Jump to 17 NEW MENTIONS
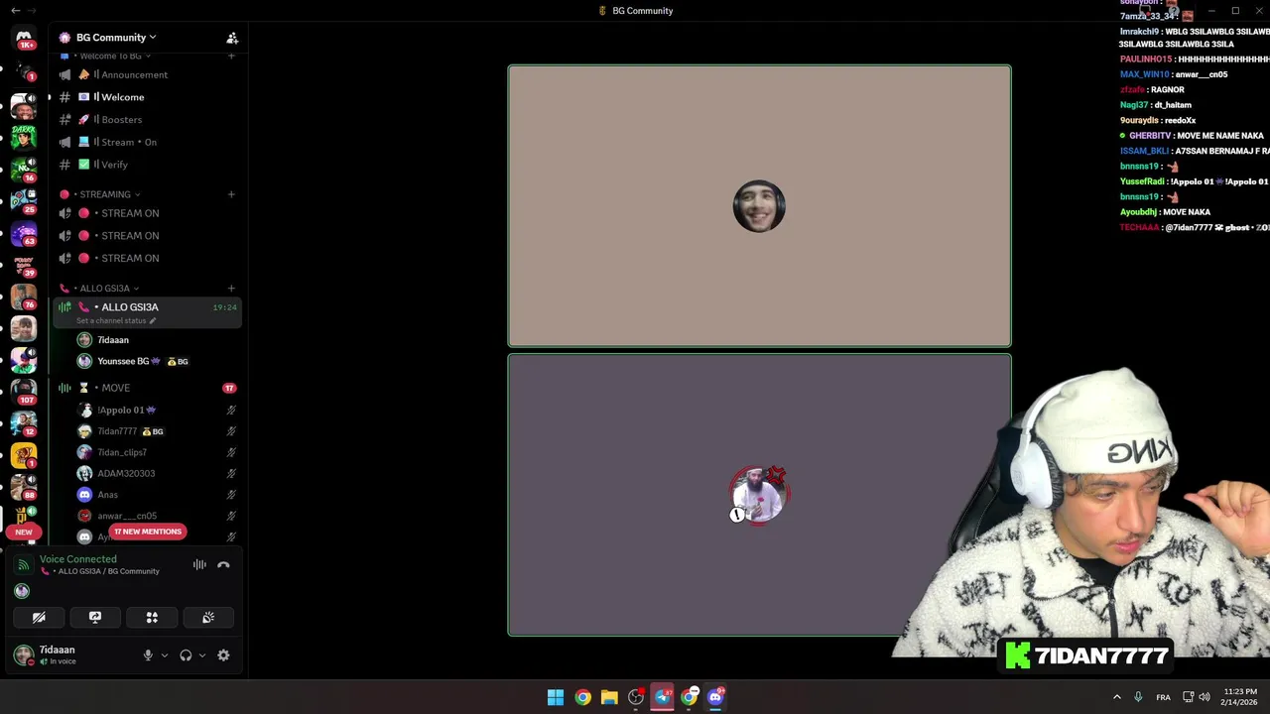 [x=147, y=532]
